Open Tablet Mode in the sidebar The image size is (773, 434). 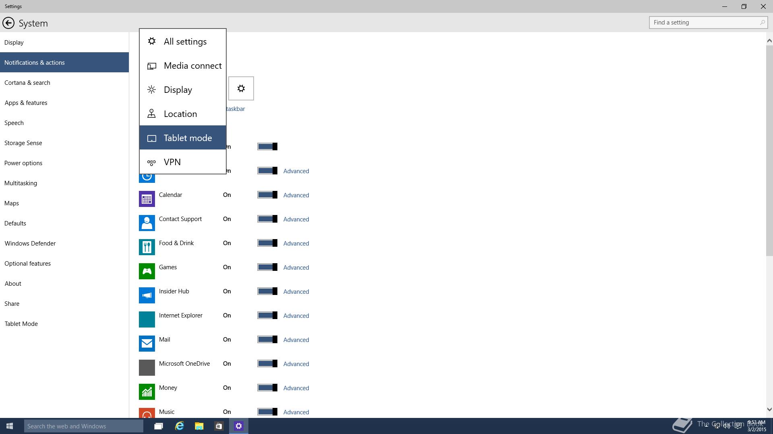[64, 323]
